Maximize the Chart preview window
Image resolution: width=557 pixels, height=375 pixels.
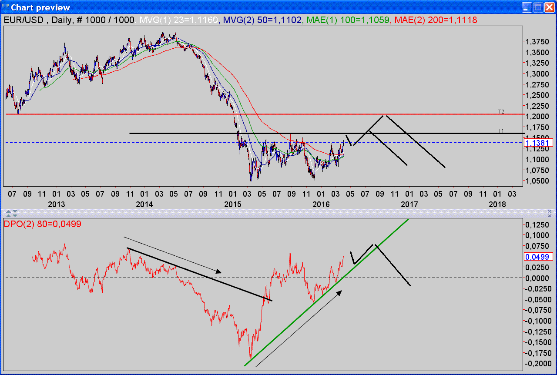coord(538,7)
